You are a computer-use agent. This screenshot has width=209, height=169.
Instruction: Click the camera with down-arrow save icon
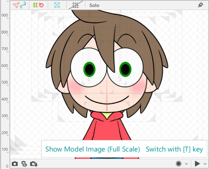34,164
